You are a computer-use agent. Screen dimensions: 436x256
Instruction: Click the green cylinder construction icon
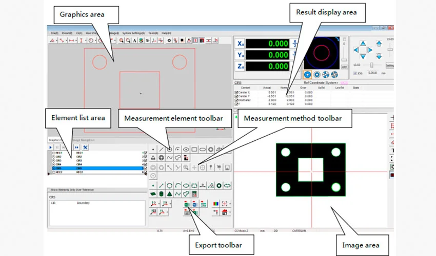(x=162, y=194)
